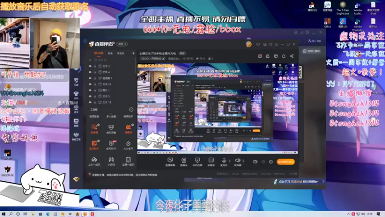
Task: Open the 火力全开 flame tool
Action: click(128, 145)
